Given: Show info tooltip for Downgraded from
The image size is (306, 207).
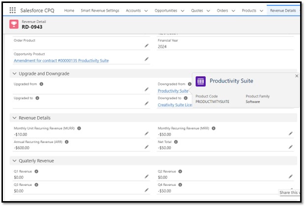Looking at the screenshot, I should click(x=189, y=84).
